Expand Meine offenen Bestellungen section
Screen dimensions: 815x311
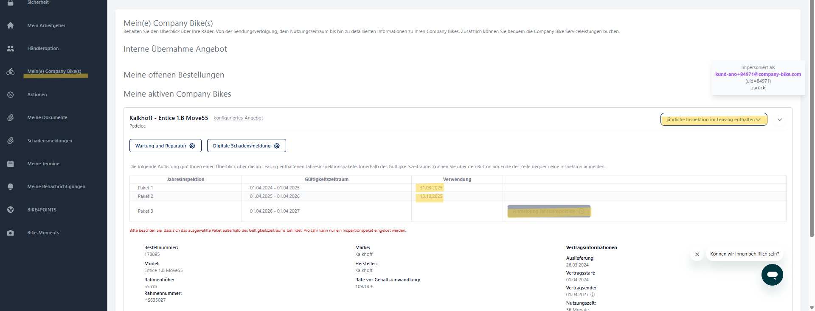click(x=174, y=75)
